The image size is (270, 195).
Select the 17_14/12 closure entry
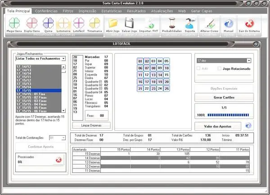[39, 66]
